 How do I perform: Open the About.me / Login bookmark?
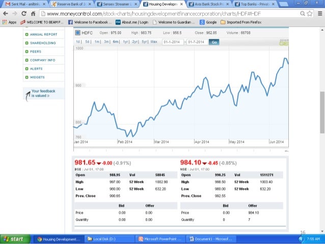coord(132,22)
